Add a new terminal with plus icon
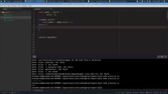This screenshot has width=168, height=94. (x=33, y=90)
